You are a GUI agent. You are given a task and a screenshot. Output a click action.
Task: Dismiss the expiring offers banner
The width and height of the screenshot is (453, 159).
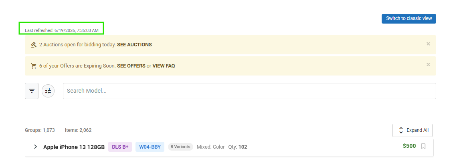pyautogui.click(x=428, y=65)
